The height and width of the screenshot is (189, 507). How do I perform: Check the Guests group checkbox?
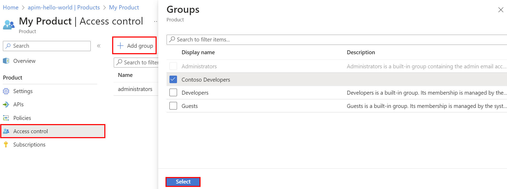[x=173, y=106]
